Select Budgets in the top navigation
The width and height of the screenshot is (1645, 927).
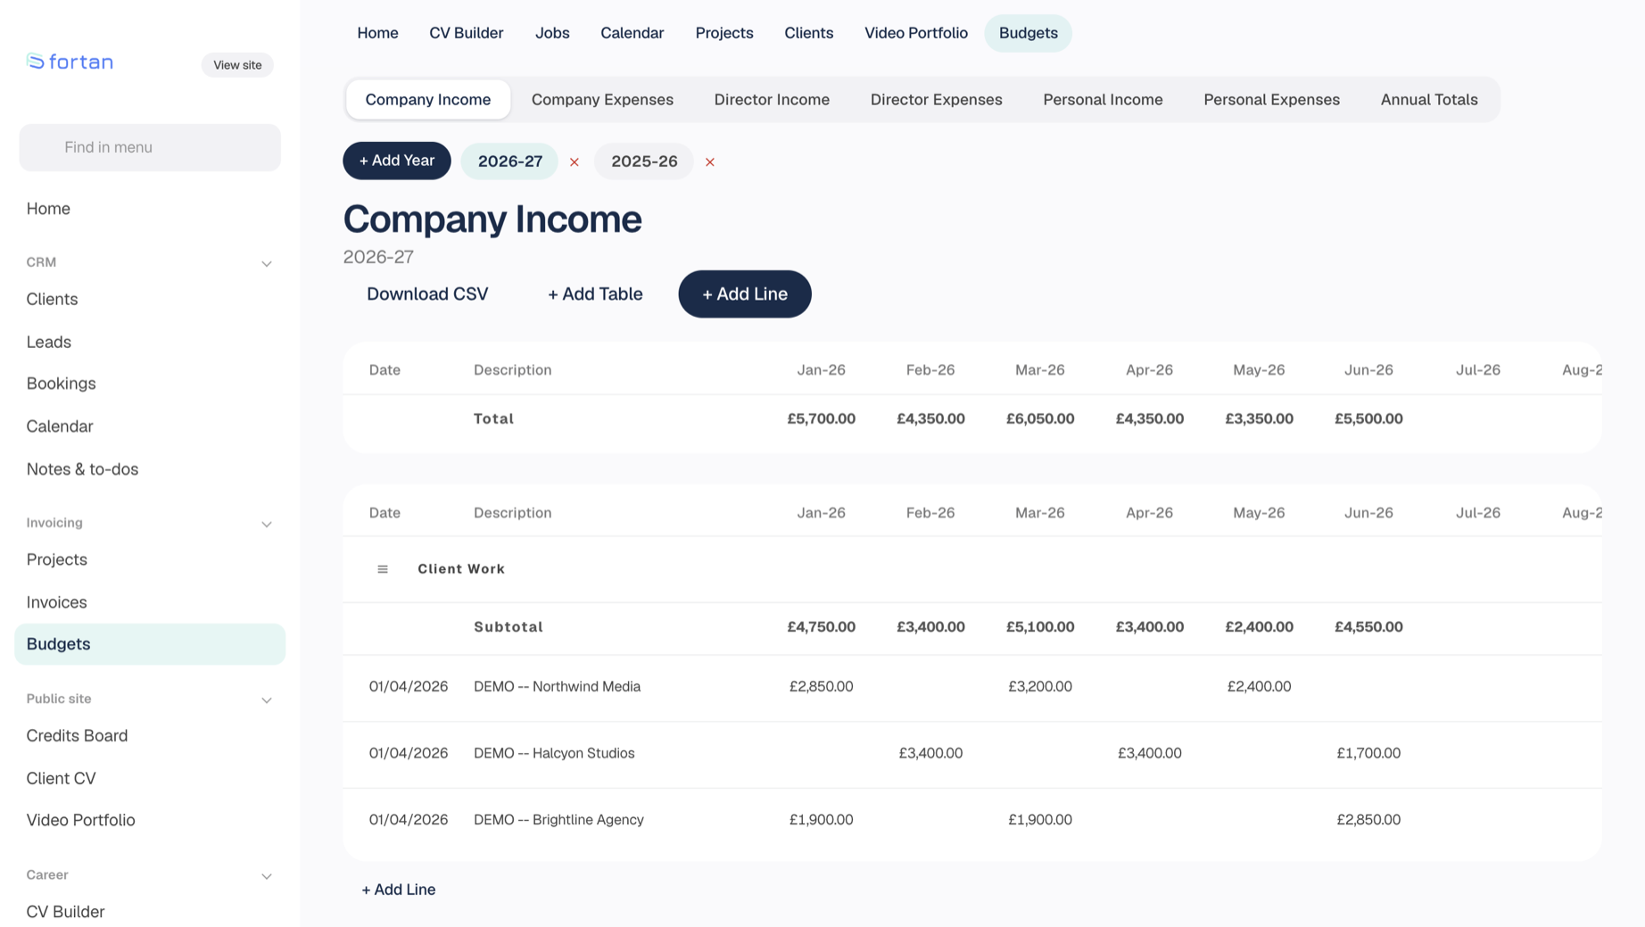[1028, 33]
